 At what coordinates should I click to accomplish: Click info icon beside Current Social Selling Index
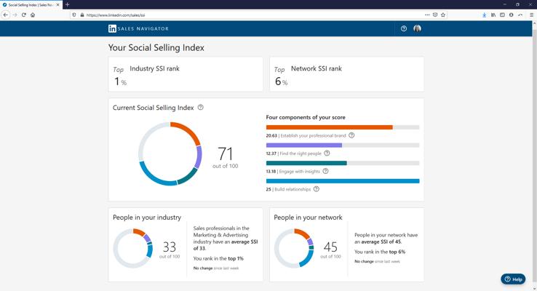coord(201,108)
